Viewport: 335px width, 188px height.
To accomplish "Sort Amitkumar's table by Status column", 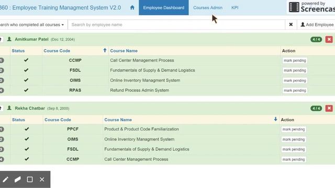I will pos(18,51).
